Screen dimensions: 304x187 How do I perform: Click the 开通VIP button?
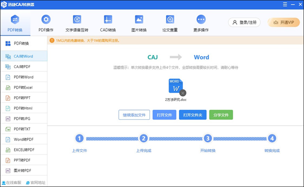point(283,22)
